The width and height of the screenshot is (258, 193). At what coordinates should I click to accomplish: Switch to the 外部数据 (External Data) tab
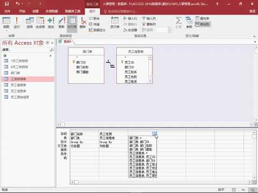click(x=52, y=11)
